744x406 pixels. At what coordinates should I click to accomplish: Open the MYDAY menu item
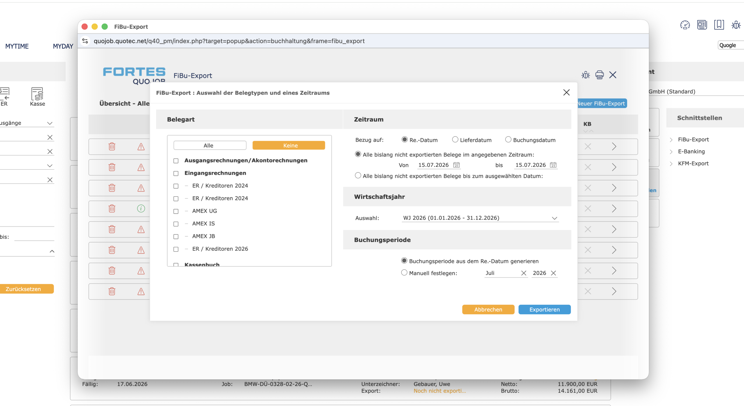point(63,46)
